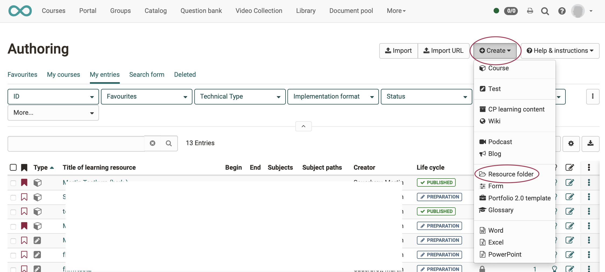Select the checkbox of the first table row

[x=13, y=183]
